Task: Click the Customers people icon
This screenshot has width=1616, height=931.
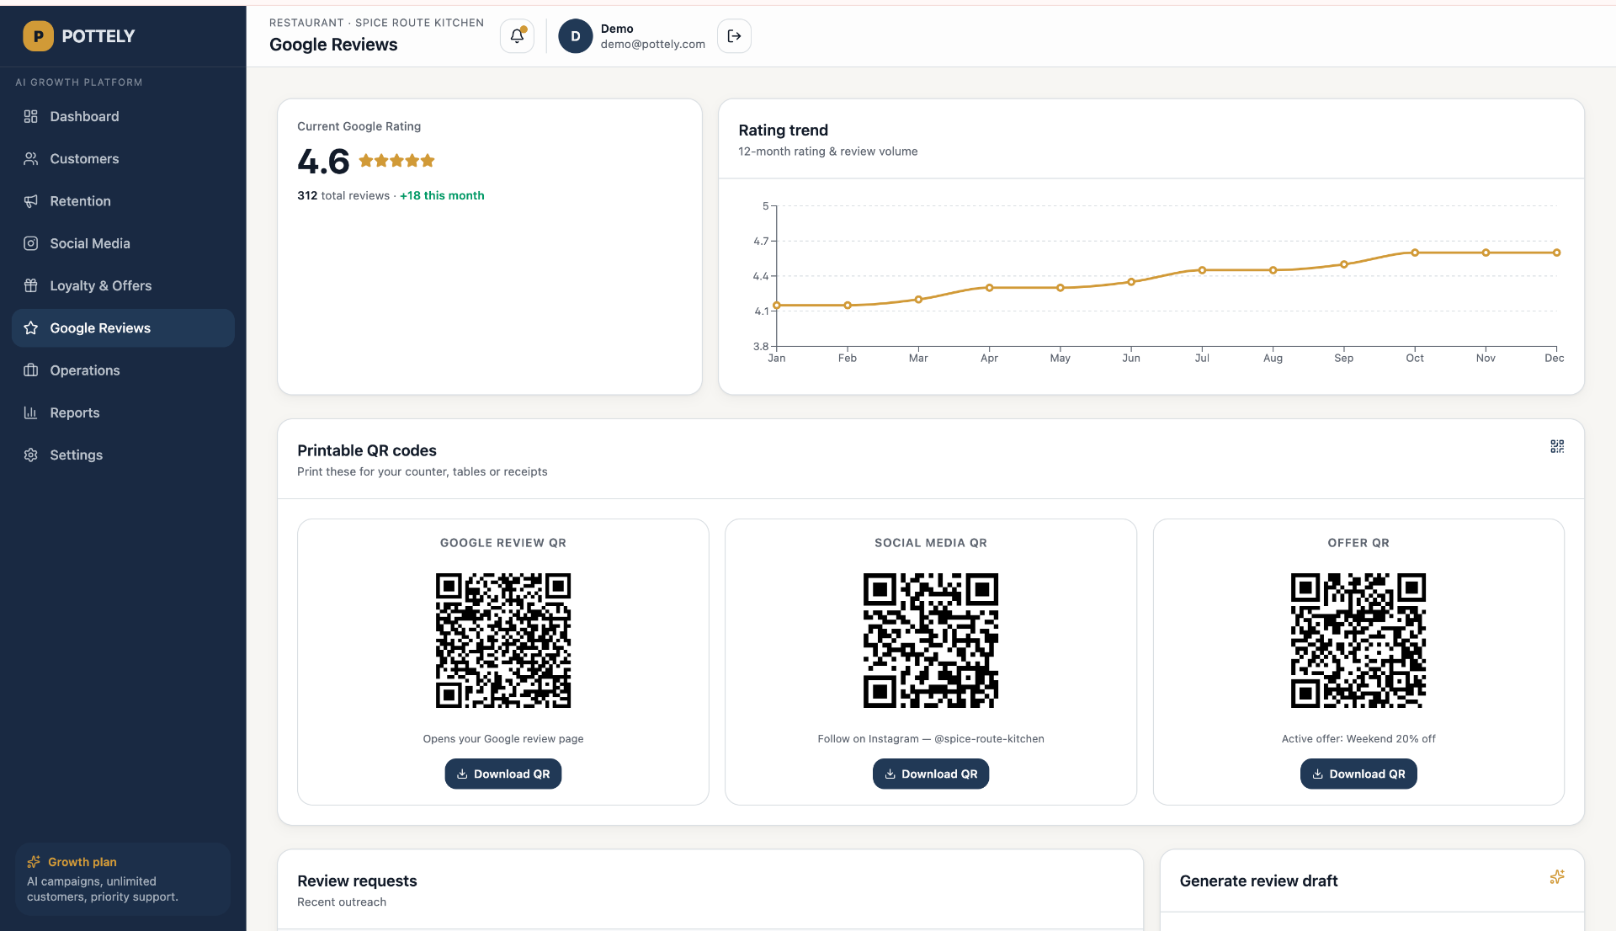Action: click(x=31, y=158)
